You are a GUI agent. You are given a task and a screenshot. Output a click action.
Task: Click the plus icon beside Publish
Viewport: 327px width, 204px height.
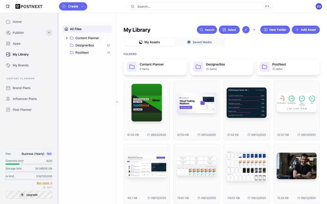pyautogui.click(x=49, y=33)
